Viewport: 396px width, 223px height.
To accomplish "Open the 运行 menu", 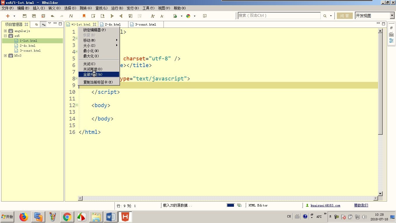I will point(117,8).
